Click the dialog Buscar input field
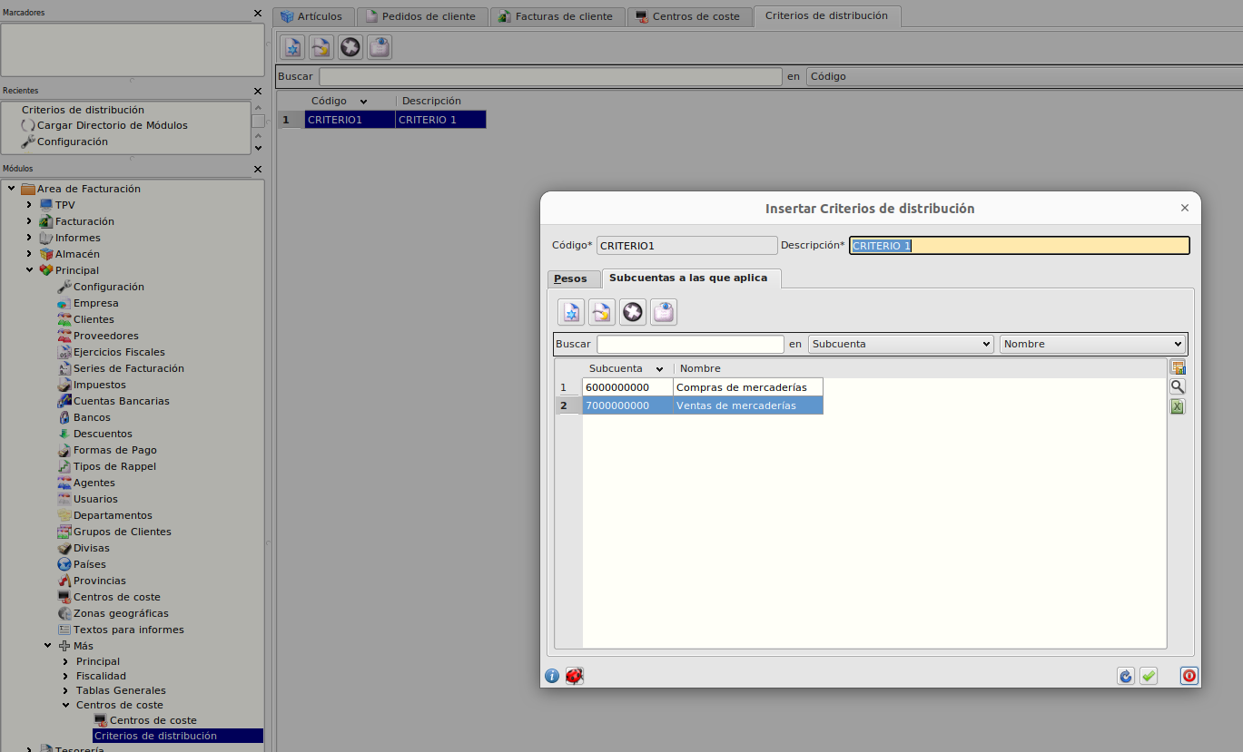 tap(690, 344)
